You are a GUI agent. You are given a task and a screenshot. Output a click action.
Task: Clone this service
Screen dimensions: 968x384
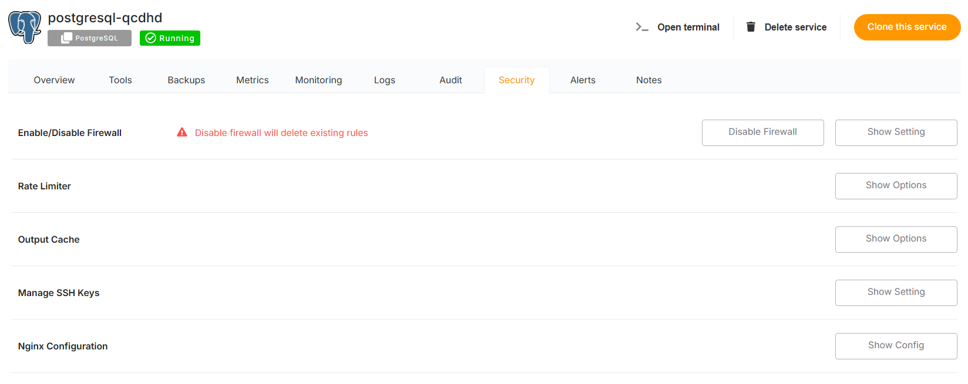pyautogui.click(x=906, y=27)
